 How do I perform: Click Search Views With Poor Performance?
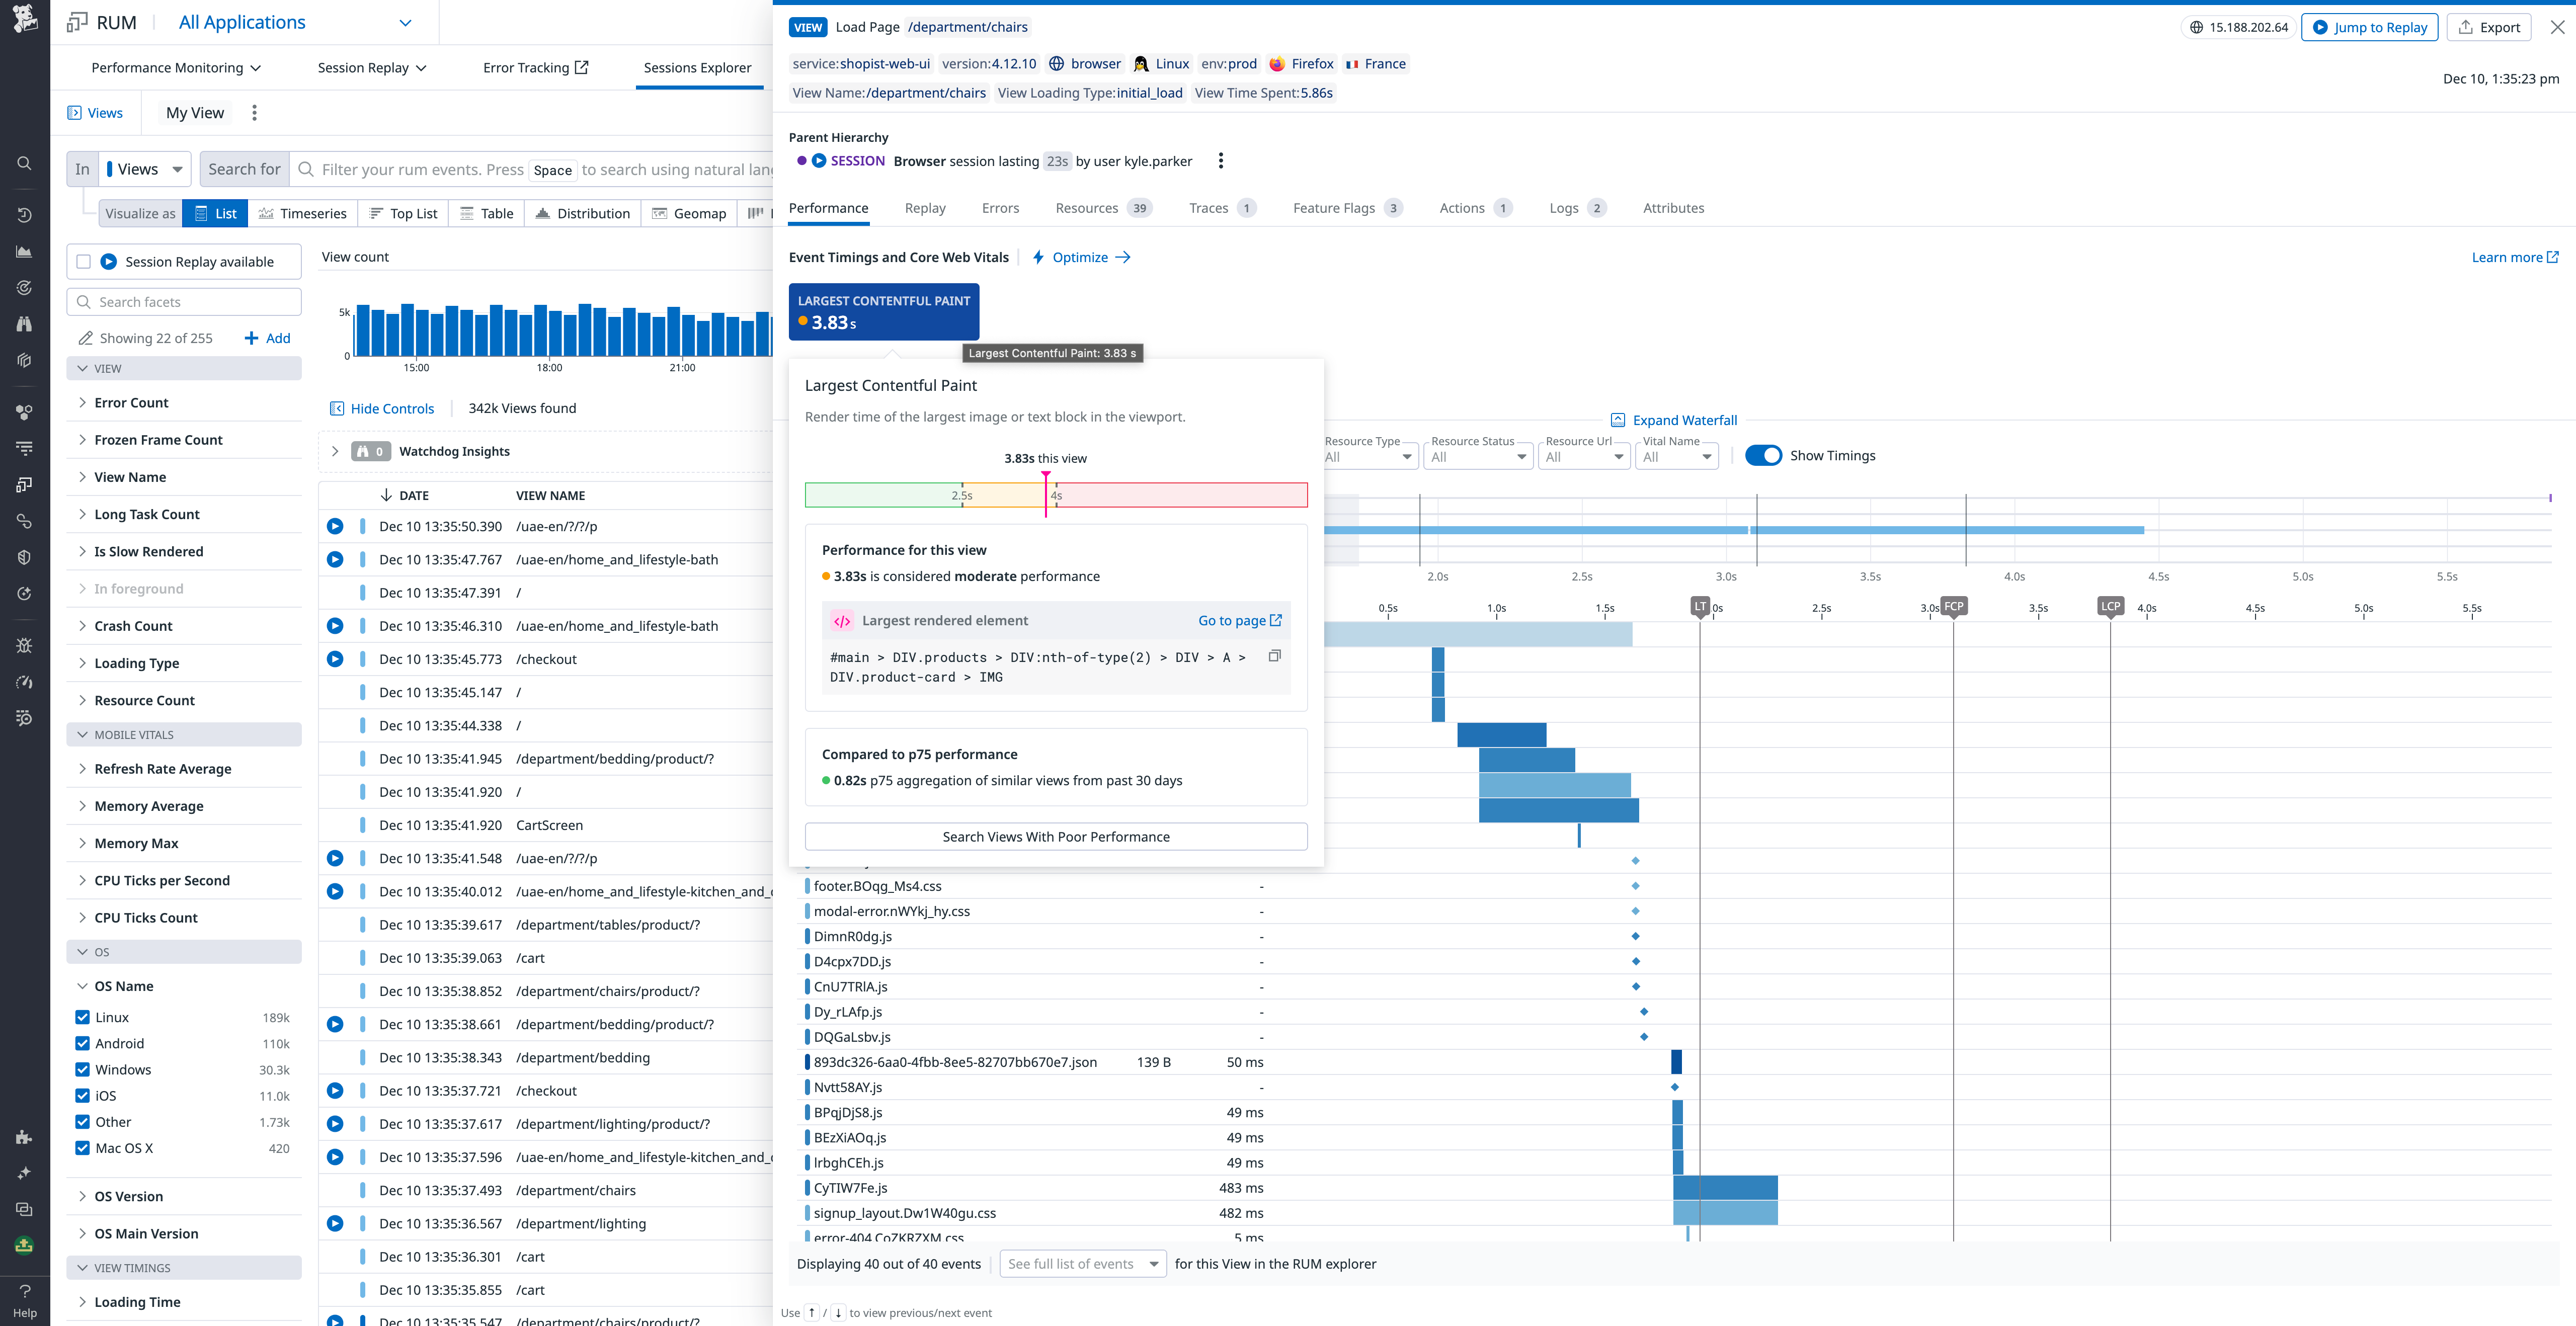pos(1056,836)
